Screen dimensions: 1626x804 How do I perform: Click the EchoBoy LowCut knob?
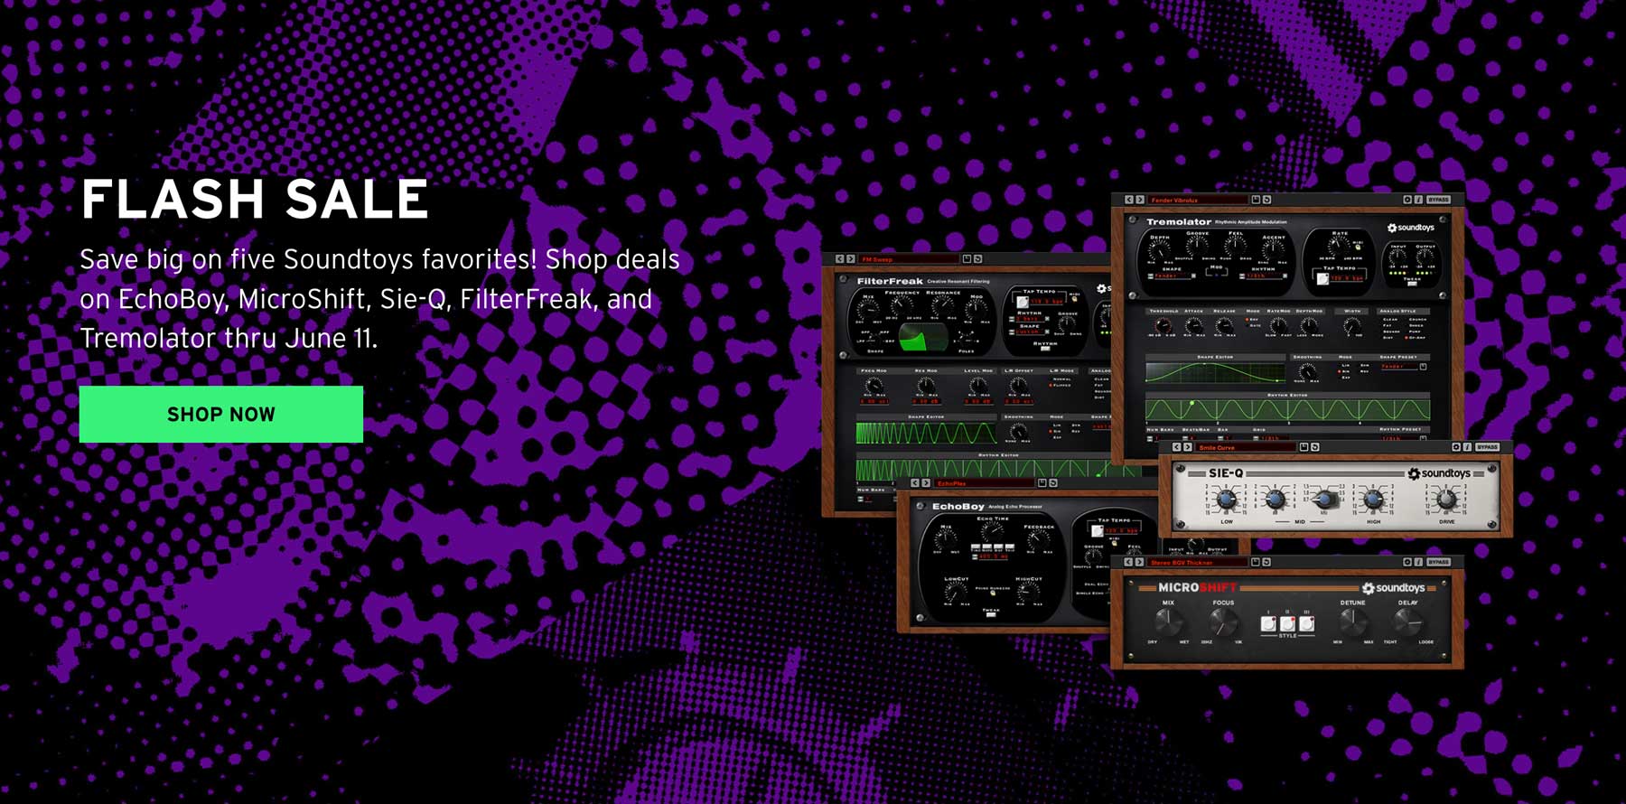tap(956, 593)
